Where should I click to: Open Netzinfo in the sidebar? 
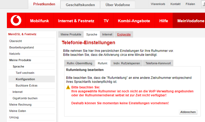(32, 54)
